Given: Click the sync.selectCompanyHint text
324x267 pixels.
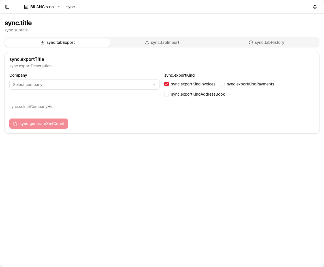Looking at the screenshot, I should point(32,107).
